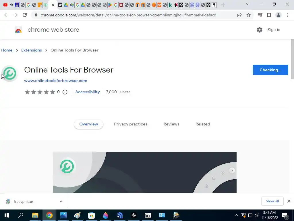Click the Online Tools extension icon
The width and height of the screenshot is (294, 221).
tap(10, 73)
